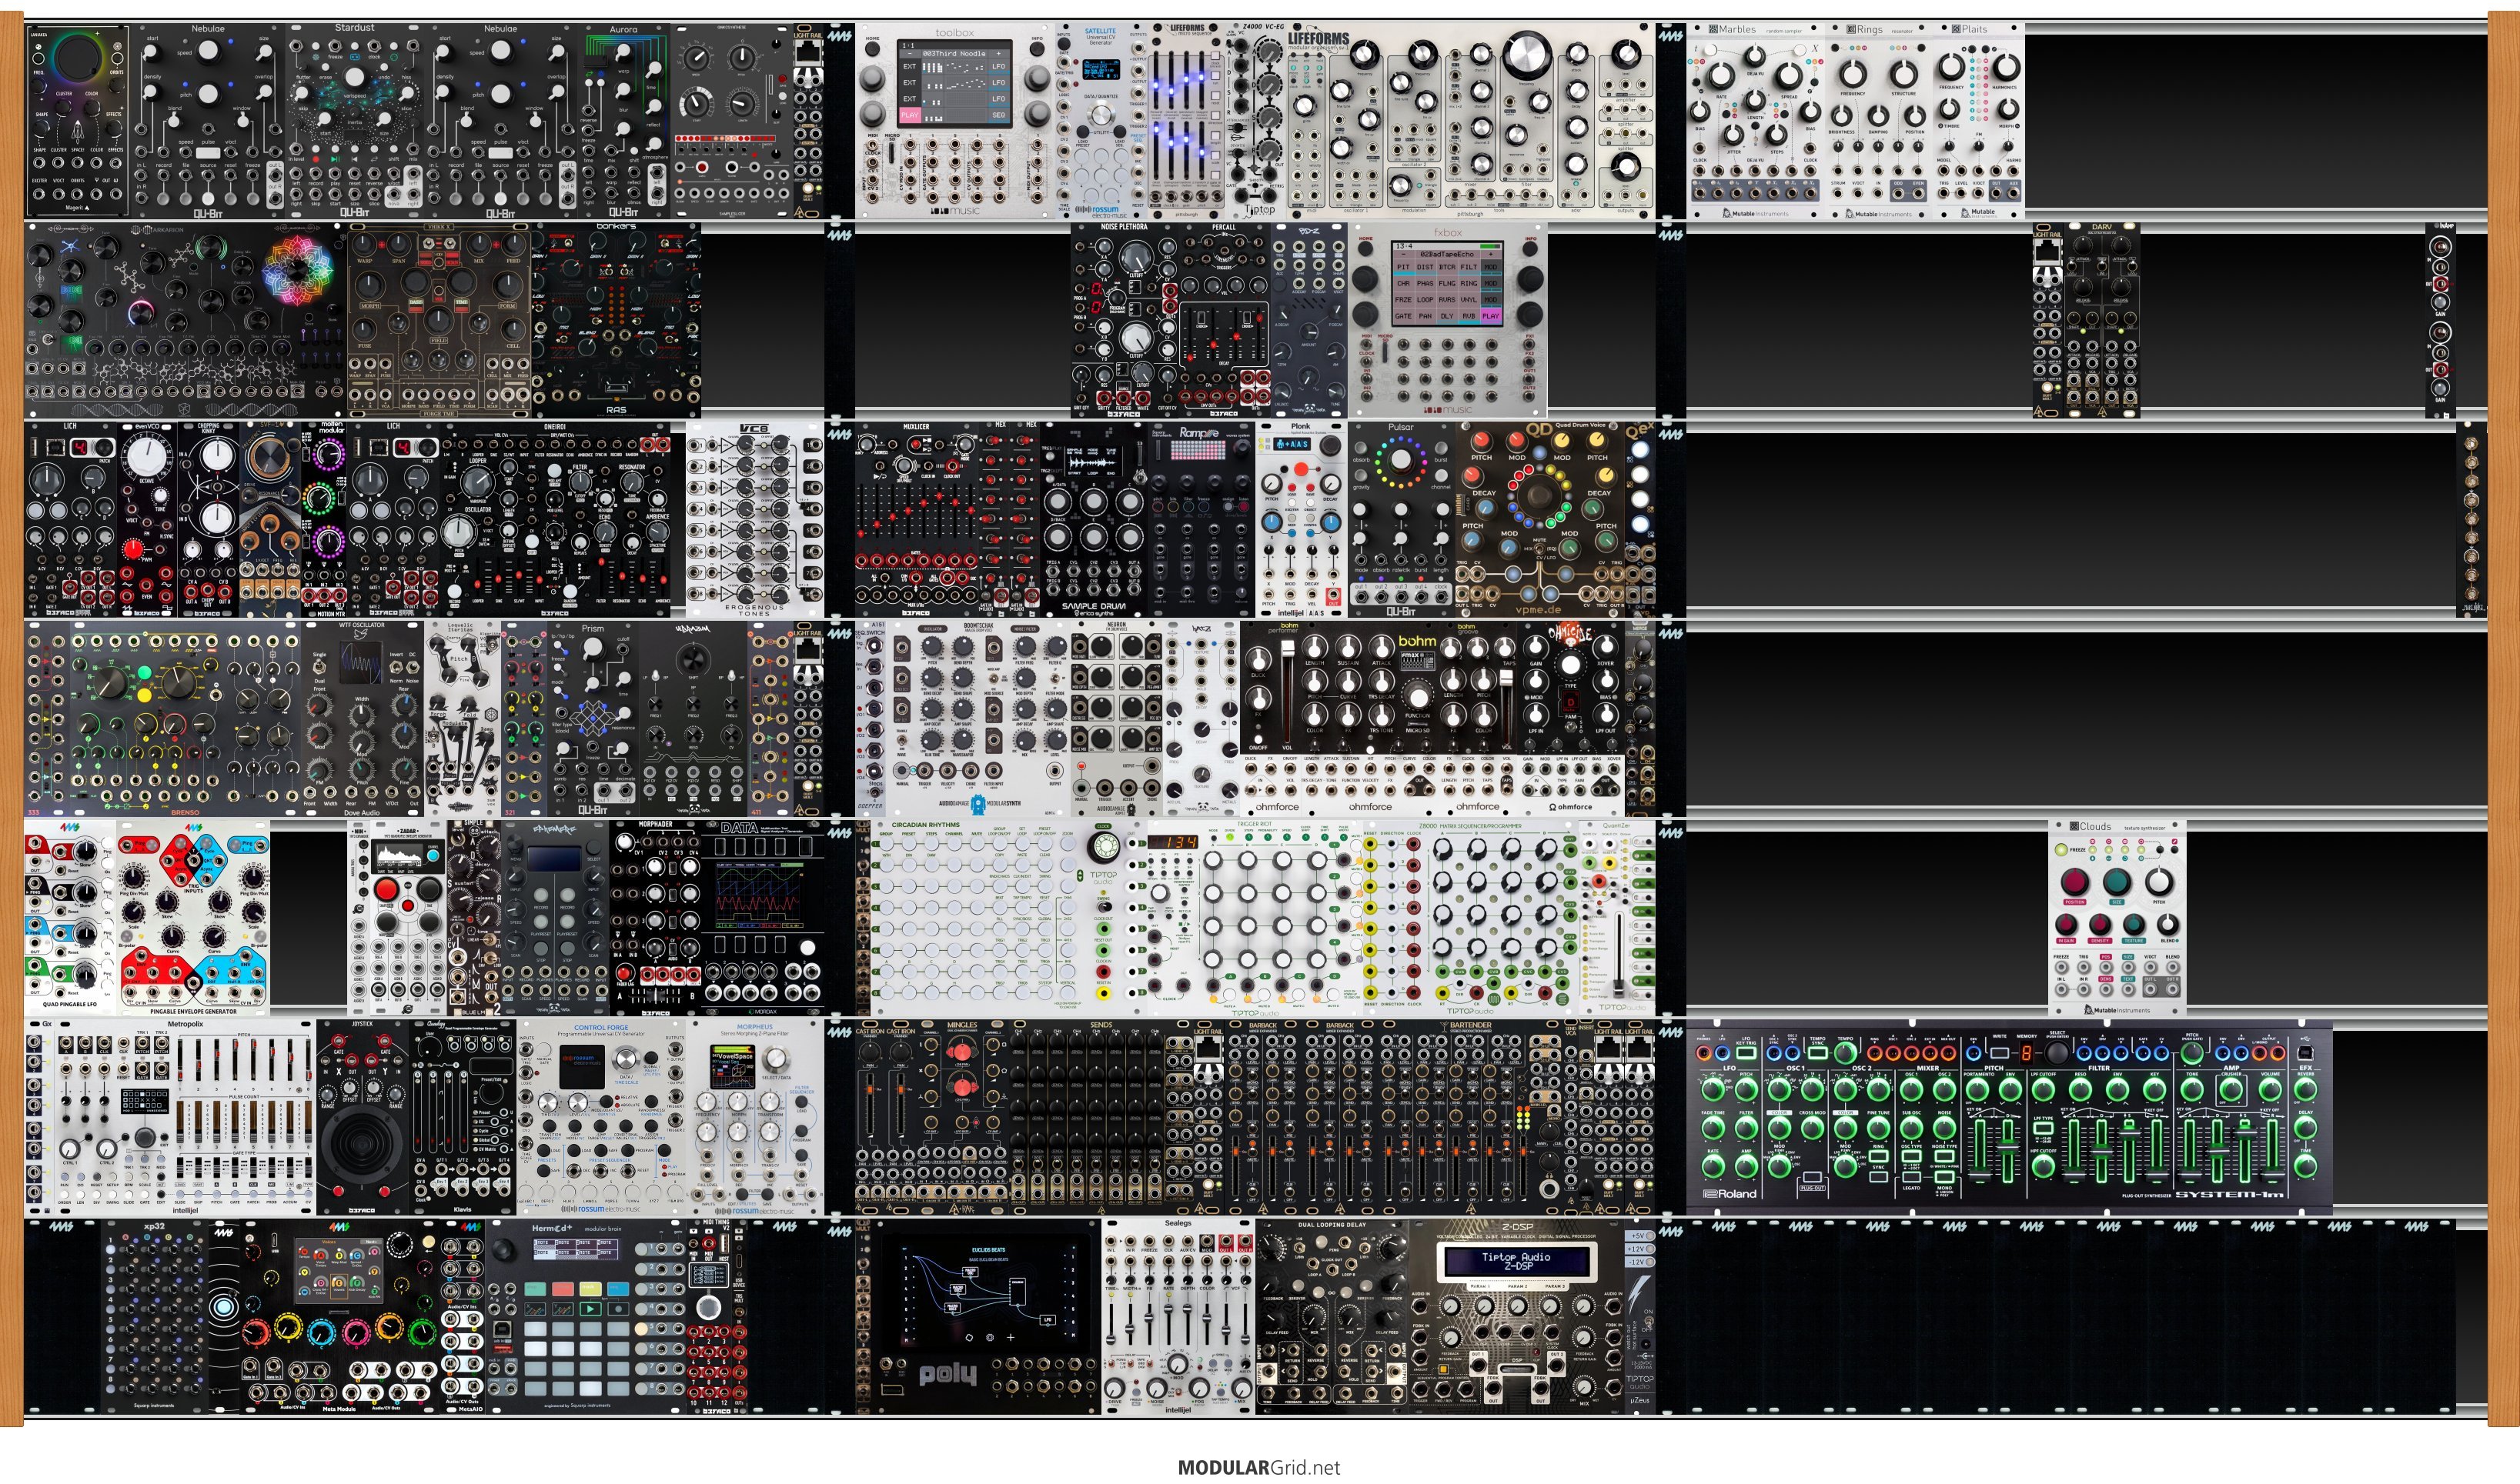Screen dimensions: 2520x1484
Task: Click the Mutable Instruments Clouds module
Action: tap(2116, 918)
